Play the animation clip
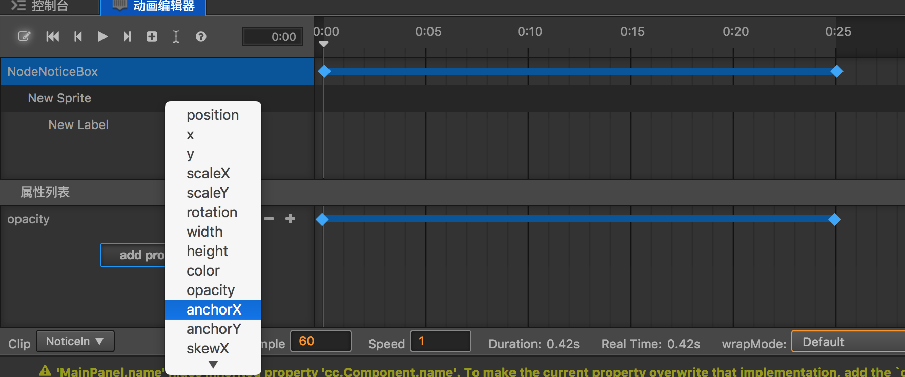 pos(102,36)
